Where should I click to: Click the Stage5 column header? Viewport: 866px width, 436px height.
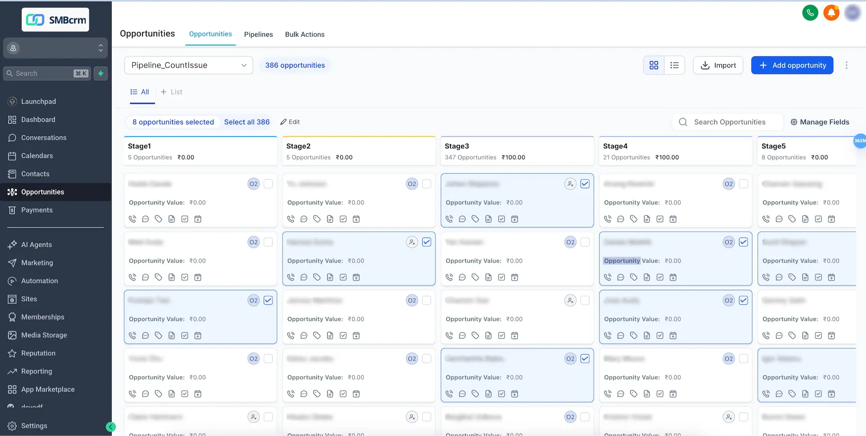click(x=807, y=151)
